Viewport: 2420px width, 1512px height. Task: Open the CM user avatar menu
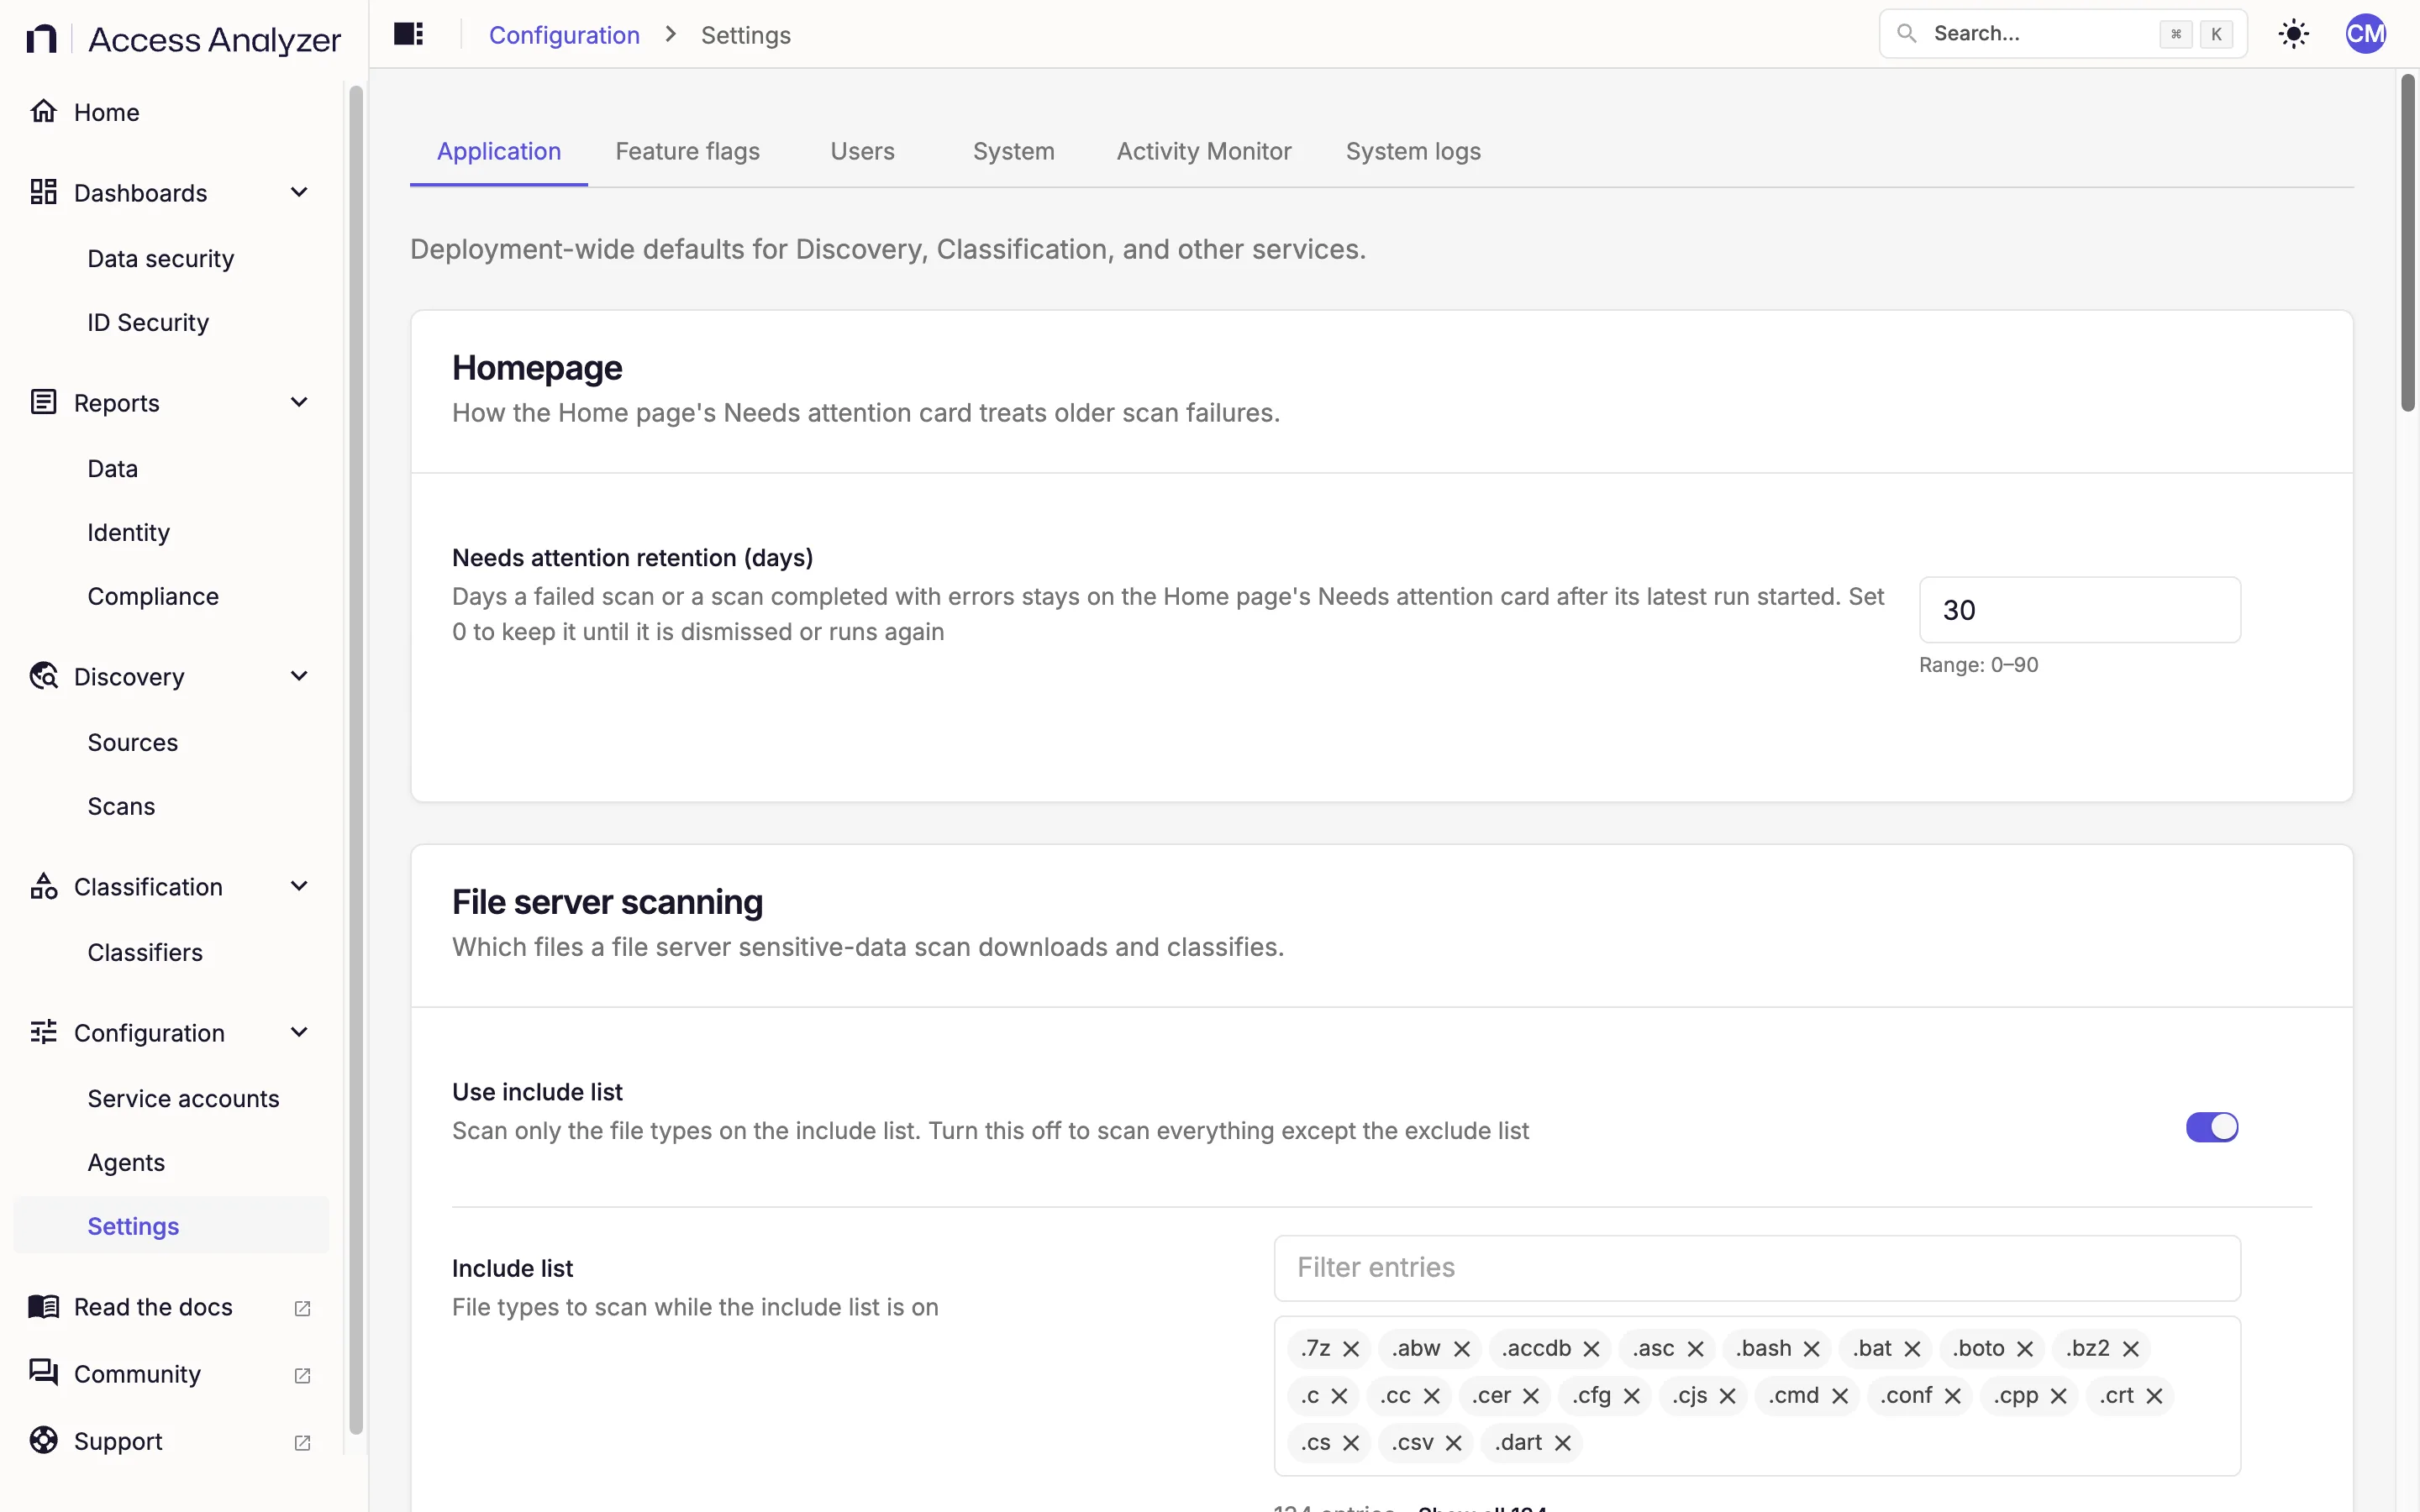[x=2365, y=34]
